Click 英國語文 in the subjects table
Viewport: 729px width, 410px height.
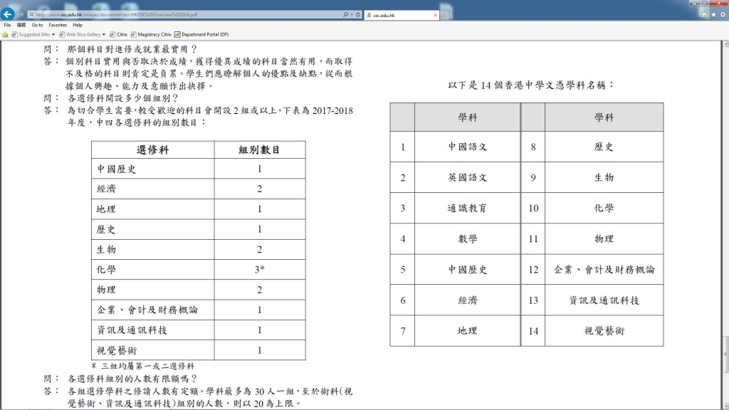point(467,177)
